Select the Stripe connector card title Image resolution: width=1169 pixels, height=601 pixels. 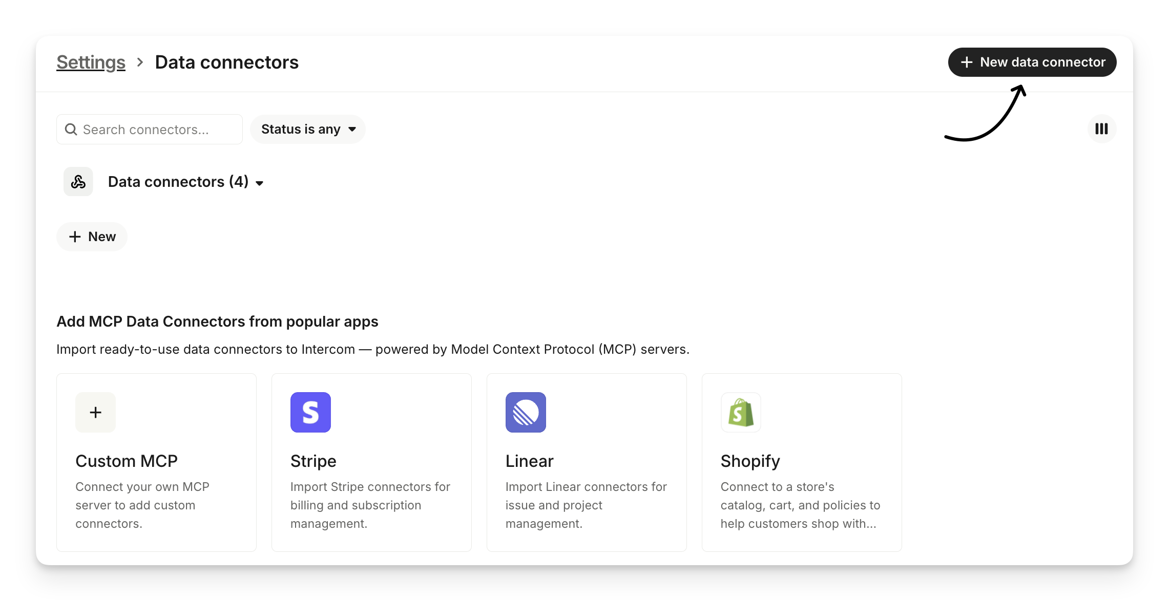pos(313,461)
